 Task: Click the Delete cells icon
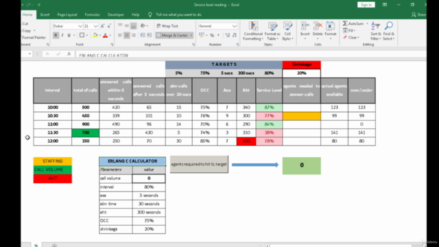point(318,27)
